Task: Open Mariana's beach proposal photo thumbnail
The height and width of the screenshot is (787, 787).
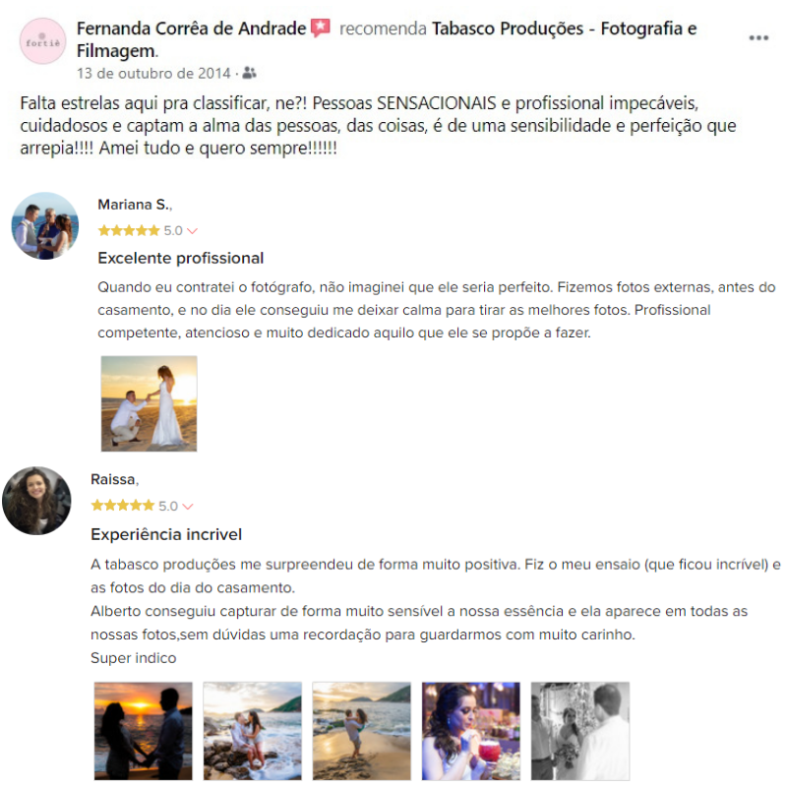Action: click(150, 403)
